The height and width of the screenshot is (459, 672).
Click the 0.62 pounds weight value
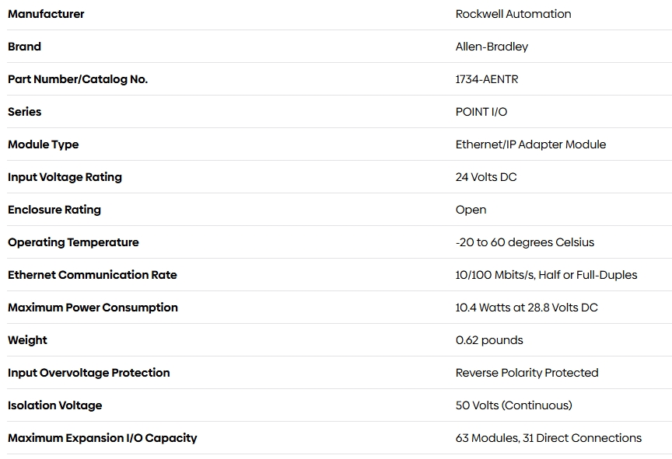(489, 340)
